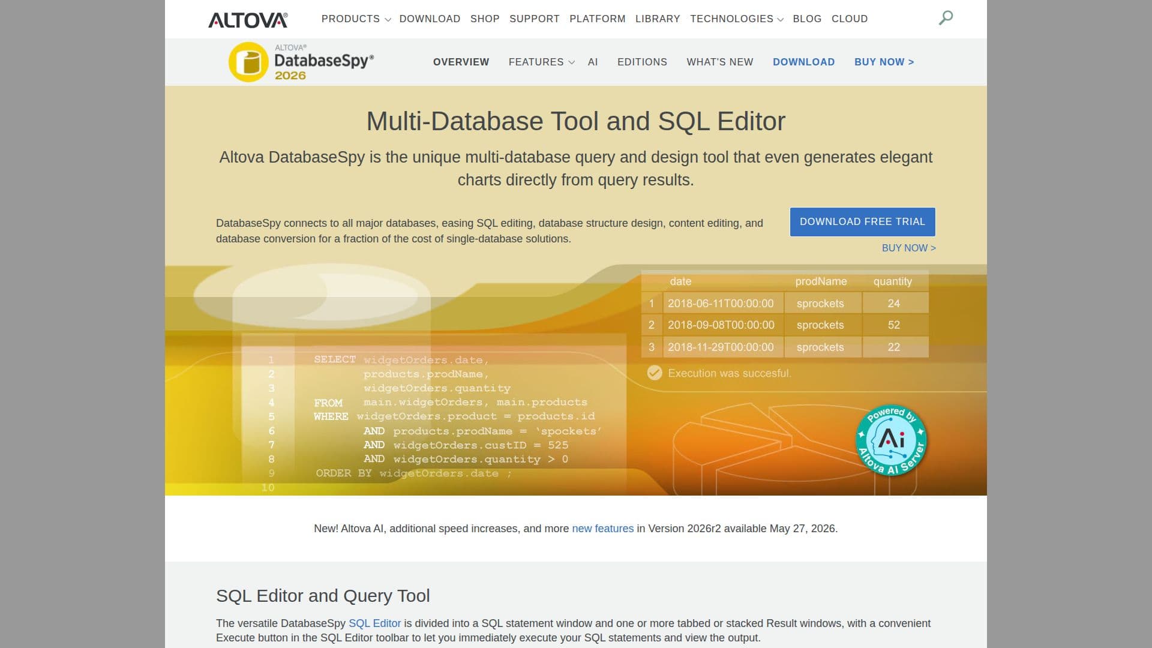
Task: Follow the SQL Editor hyperlink
Action: (x=374, y=623)
